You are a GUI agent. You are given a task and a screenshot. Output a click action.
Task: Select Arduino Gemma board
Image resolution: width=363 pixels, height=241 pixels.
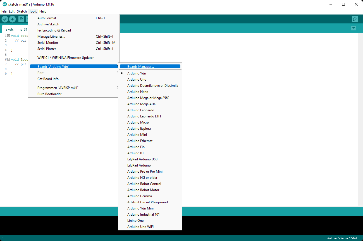(150, 196)
